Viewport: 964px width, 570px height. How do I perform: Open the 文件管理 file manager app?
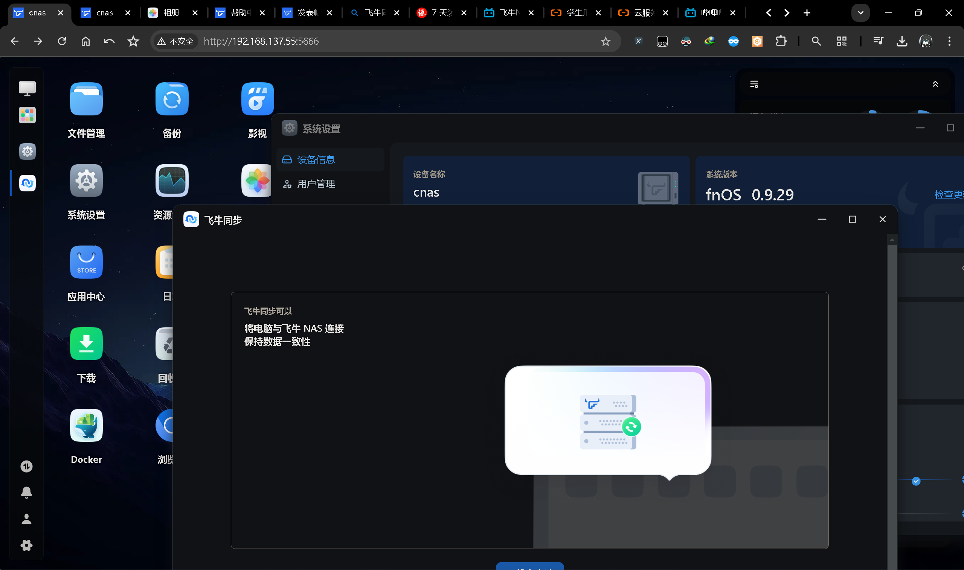86,99
